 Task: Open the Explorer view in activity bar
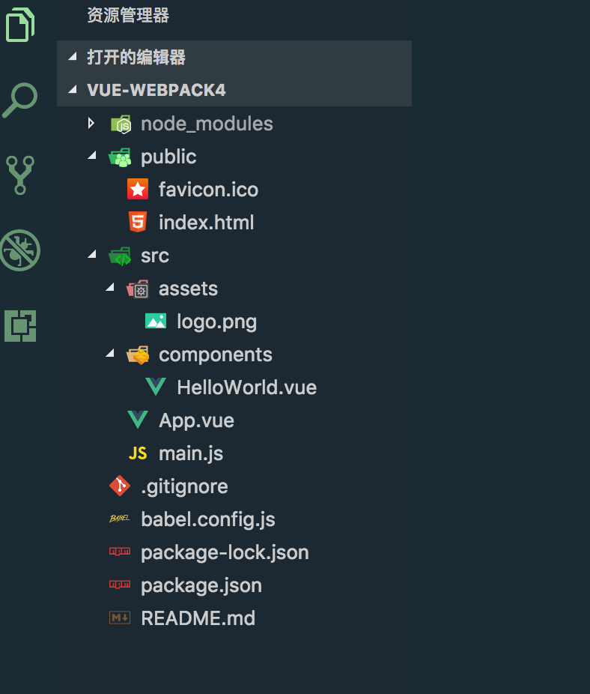click(x=20, y=25)
